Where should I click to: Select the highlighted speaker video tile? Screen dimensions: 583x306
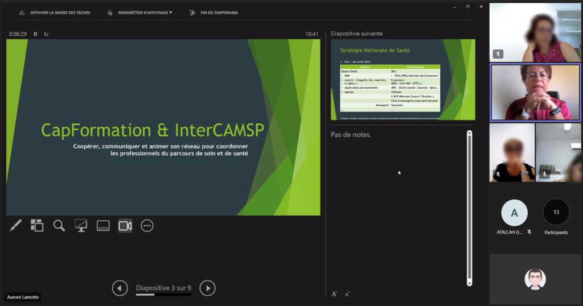(535, 93)
